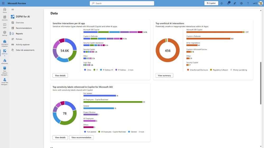
Task: Click the Data risk assessments icon
Action: tap(13, 50)
